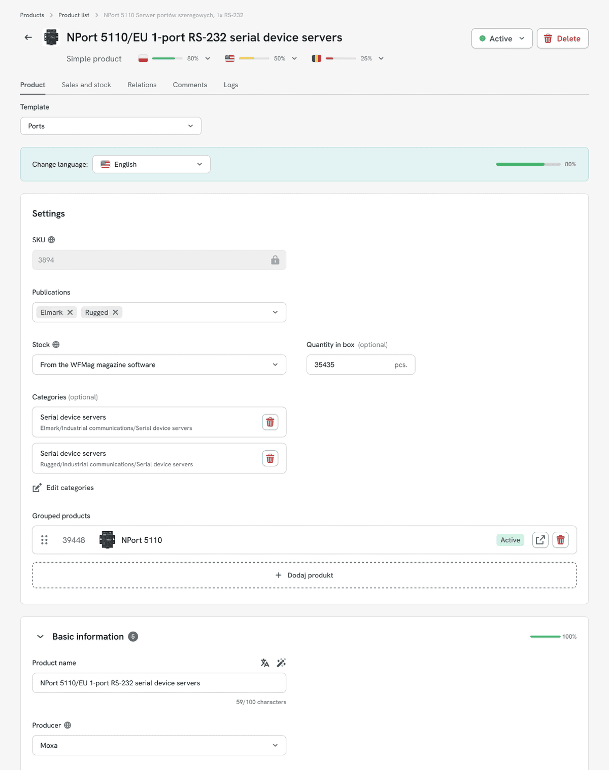This screenshot has width=609, height=770.
Task: Open NPort 5110 in new window icon
Action: [x=540, y=540]
